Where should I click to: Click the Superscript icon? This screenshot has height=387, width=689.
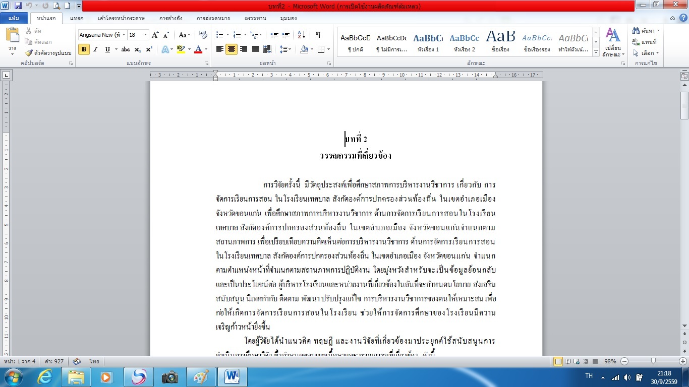pyautogui.click(x=149, y=49)
